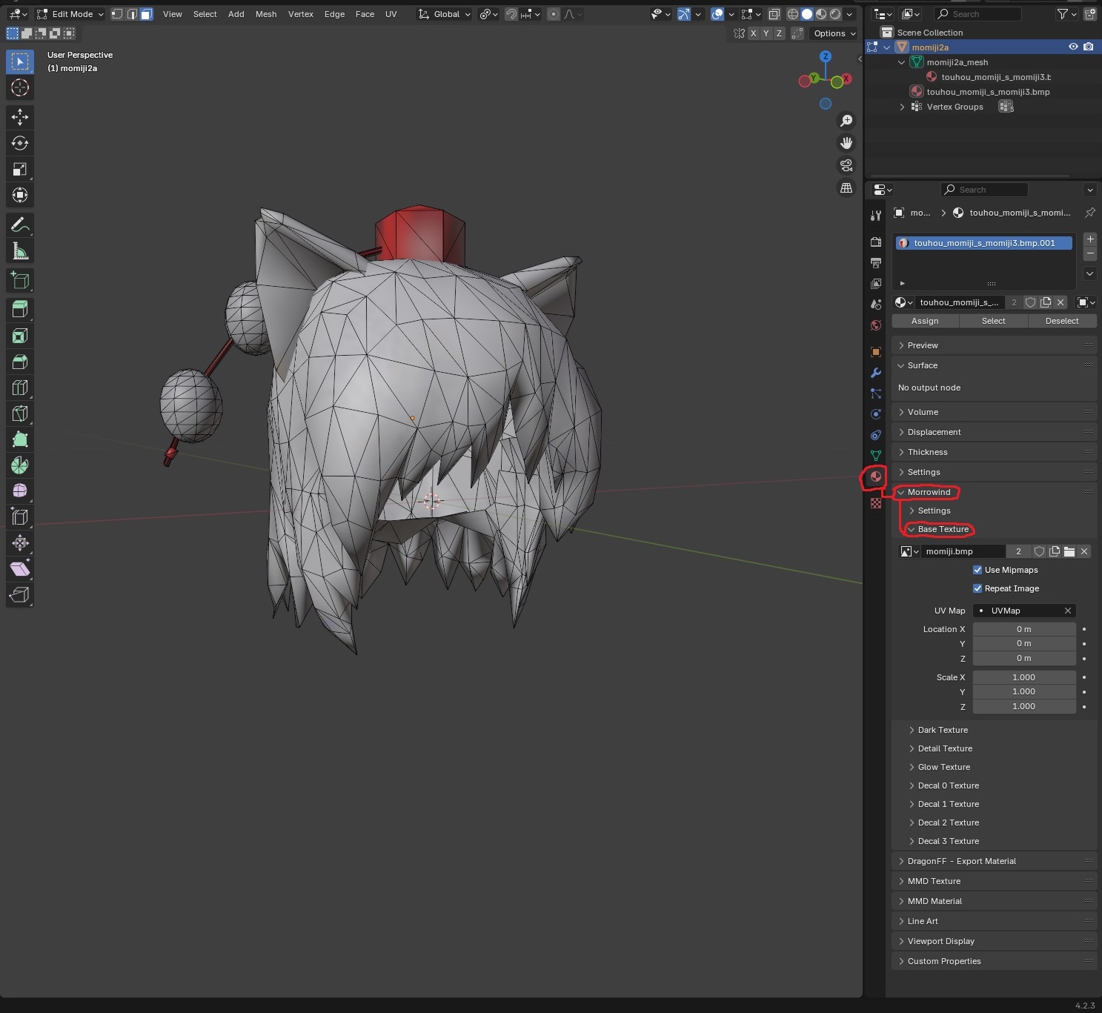Image resolution: width=1102 pixels, height=1013 pixels.
Task: Uncheck Repeat Image option
Action: 977,588
